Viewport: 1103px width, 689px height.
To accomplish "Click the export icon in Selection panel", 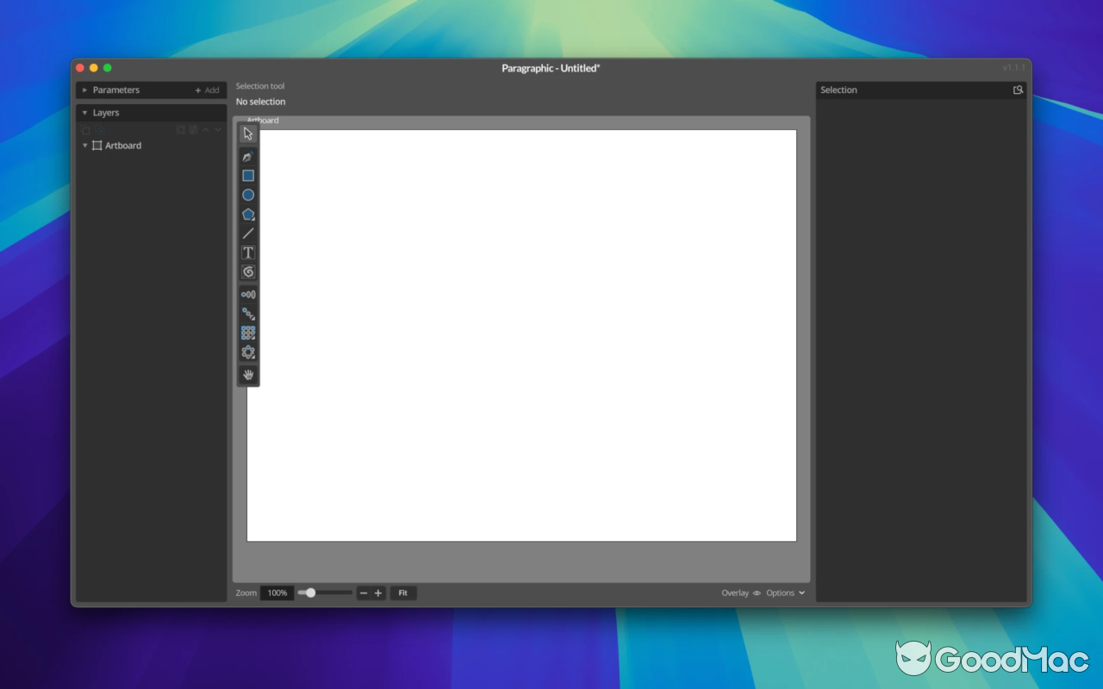I will coord(1018,89).
